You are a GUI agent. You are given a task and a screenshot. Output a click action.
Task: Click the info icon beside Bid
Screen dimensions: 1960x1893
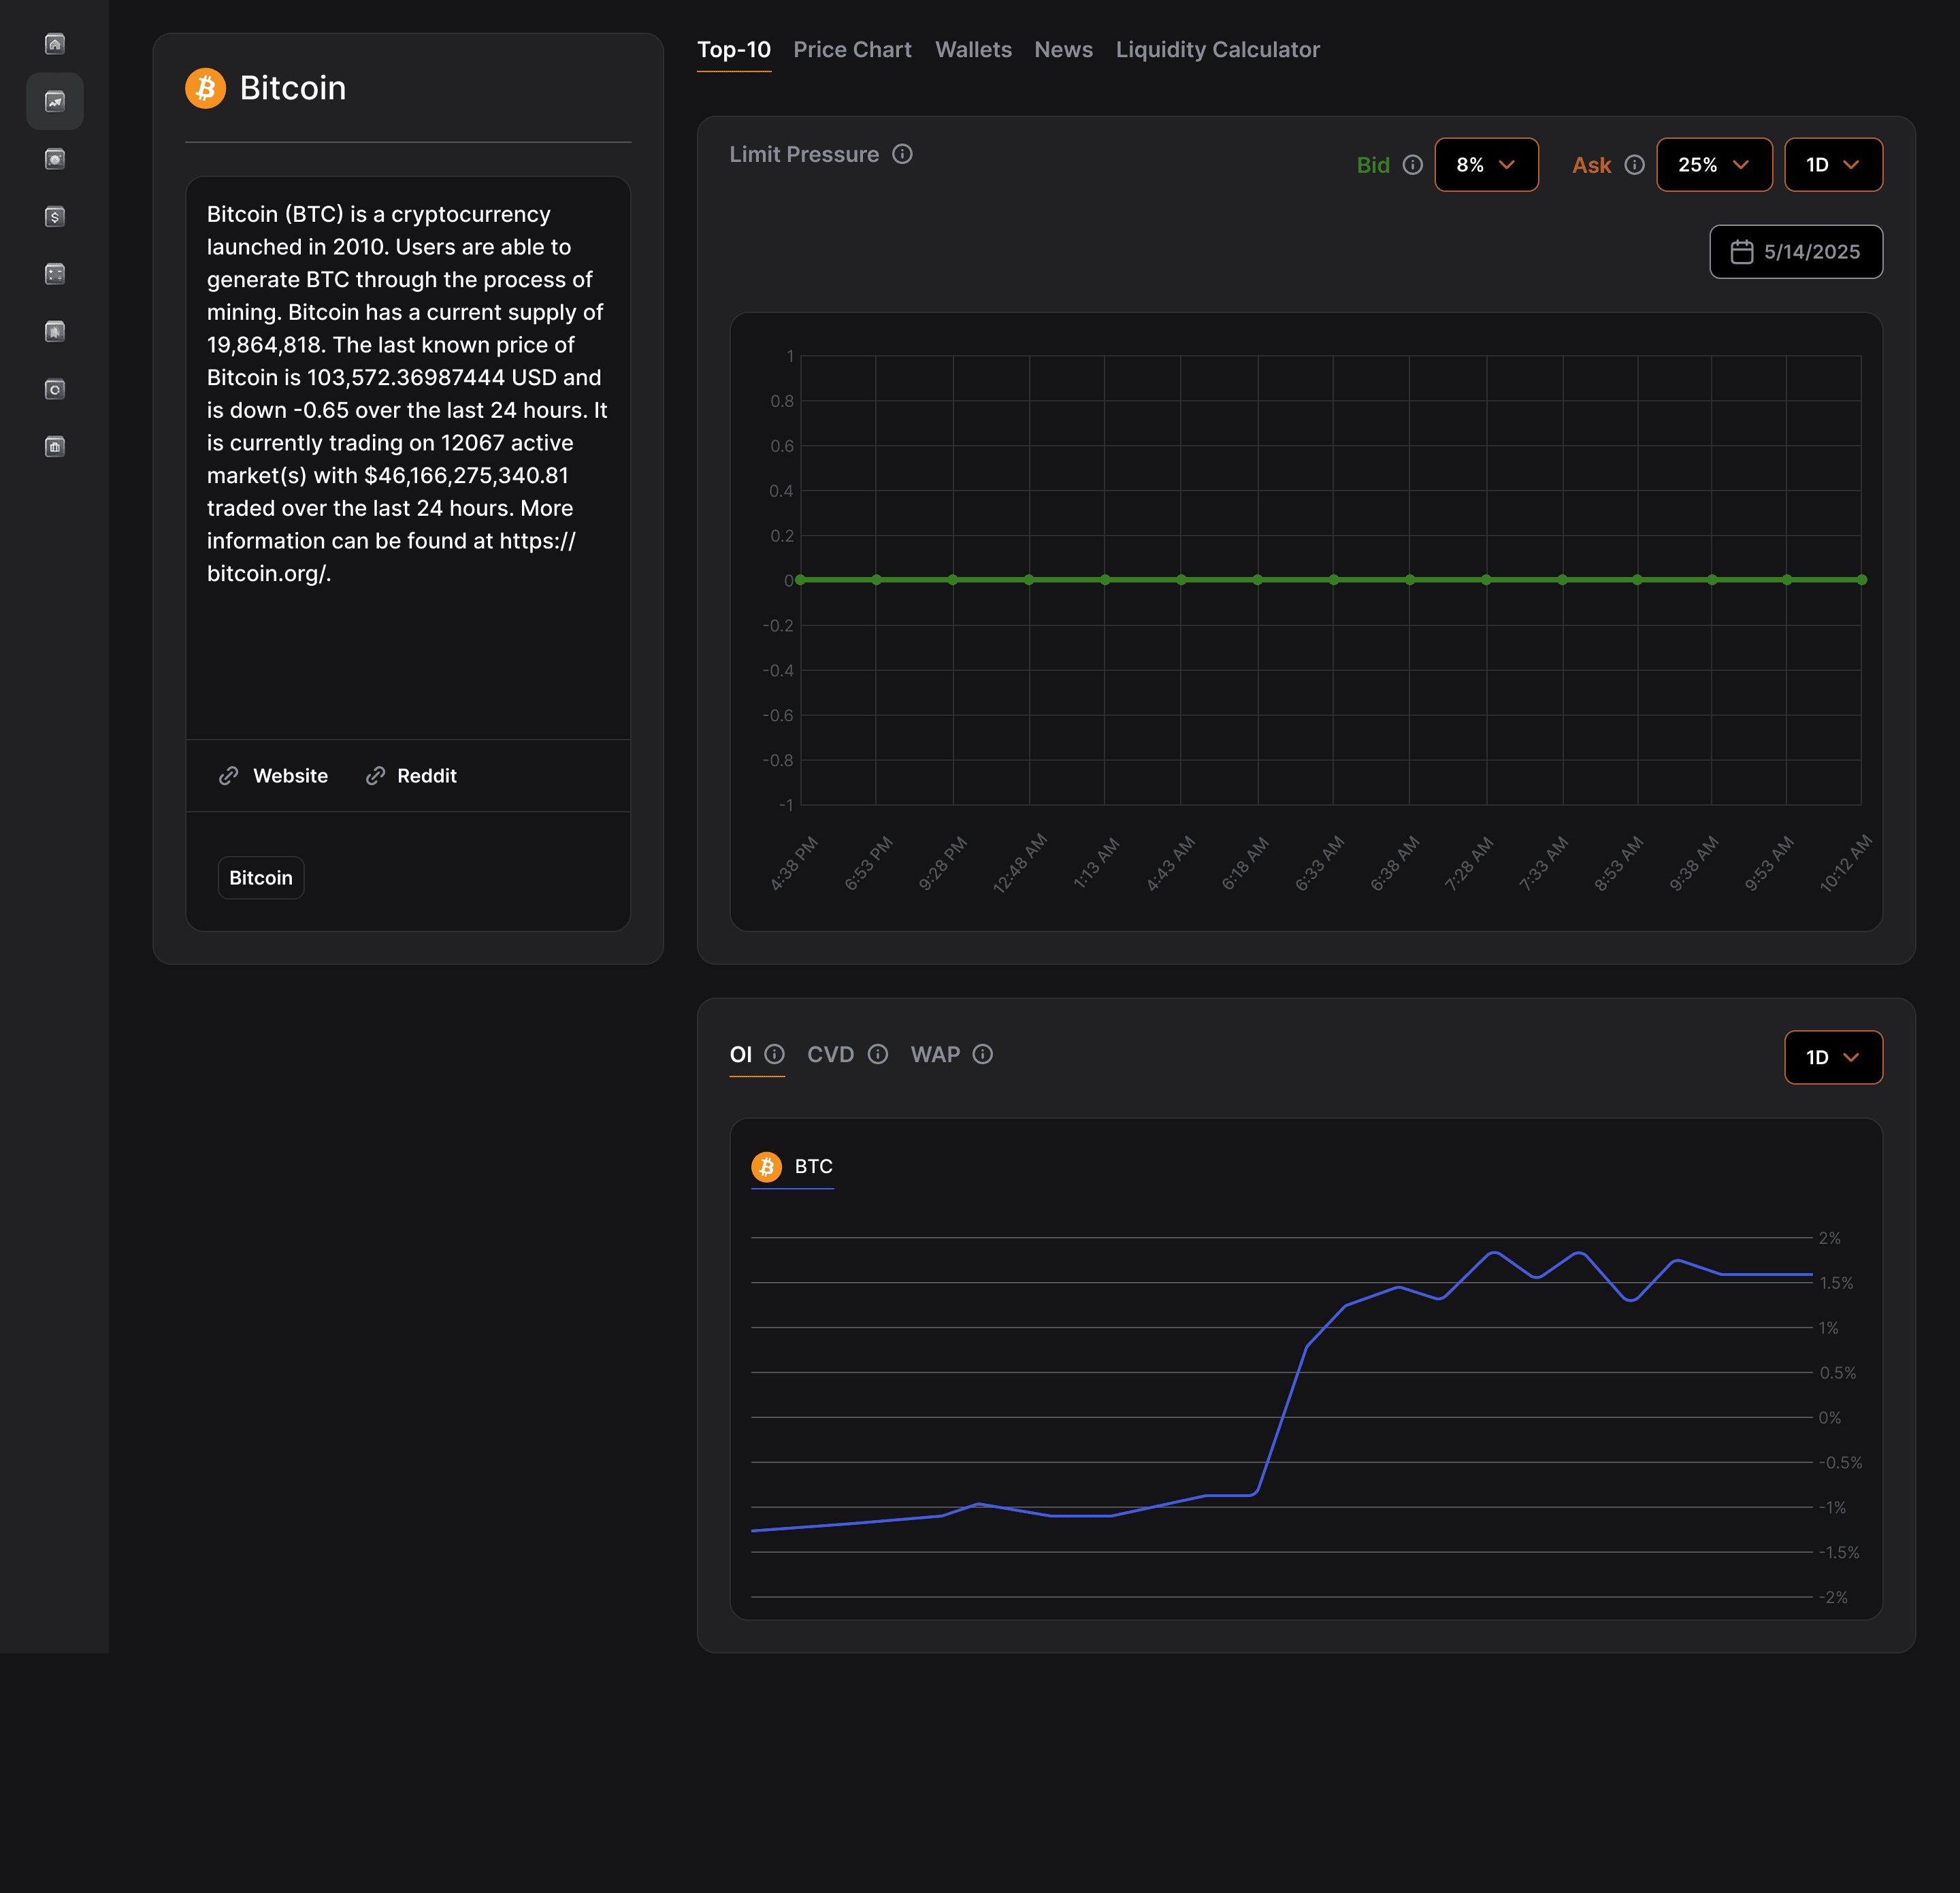1412,165
